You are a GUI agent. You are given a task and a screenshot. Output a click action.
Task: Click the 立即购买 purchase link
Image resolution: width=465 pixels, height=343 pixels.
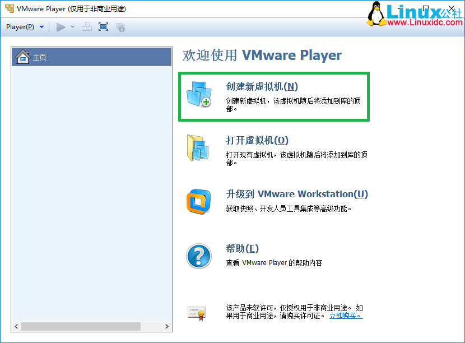[x=346, y=316]
